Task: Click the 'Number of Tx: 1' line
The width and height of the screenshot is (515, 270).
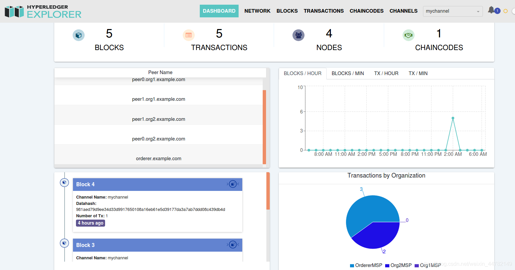Action: click(x=92, y=216)
